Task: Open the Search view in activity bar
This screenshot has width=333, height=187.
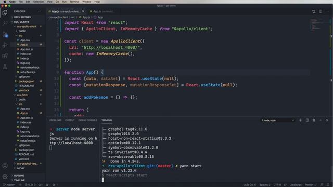Action: [x=5, y=23]
